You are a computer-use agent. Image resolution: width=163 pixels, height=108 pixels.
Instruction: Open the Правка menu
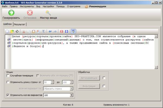click(x=14, y=6)
